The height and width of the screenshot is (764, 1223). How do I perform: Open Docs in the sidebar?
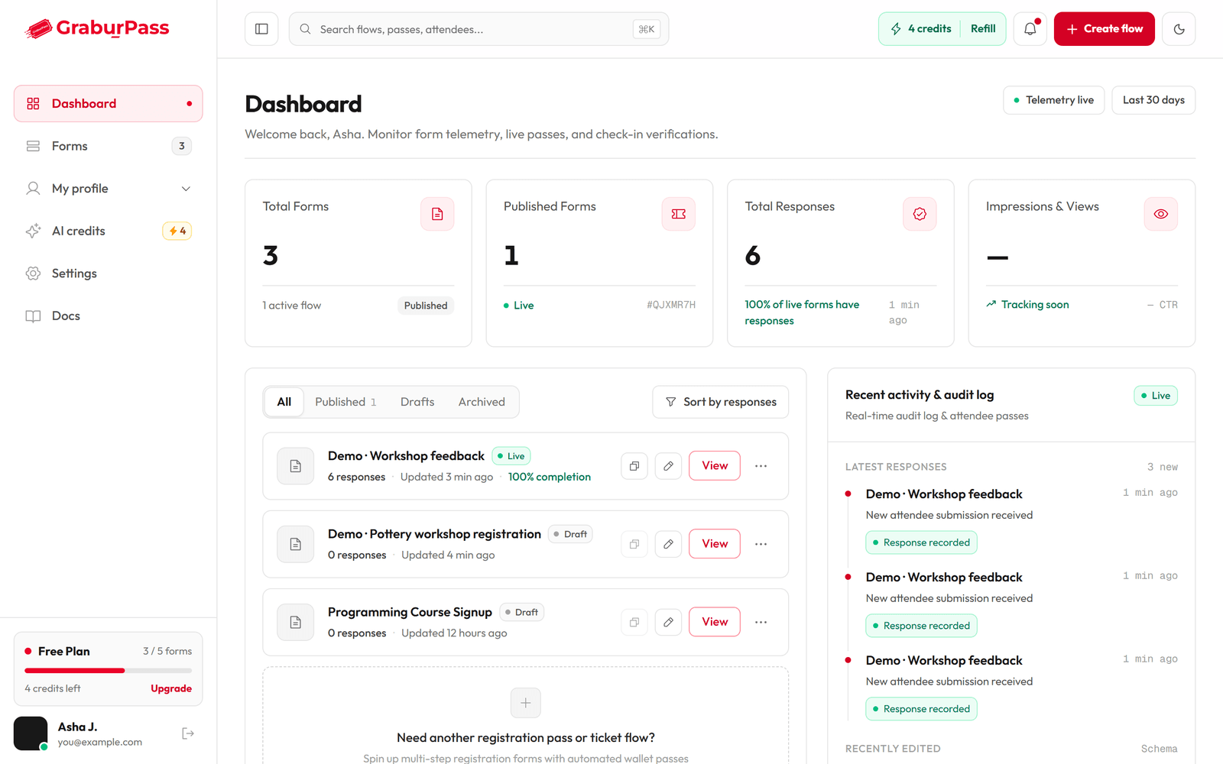(109, 316)
